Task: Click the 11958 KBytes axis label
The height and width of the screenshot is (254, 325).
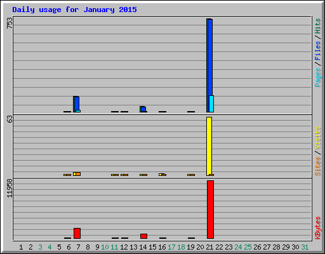Action: (x=10, y=189)
